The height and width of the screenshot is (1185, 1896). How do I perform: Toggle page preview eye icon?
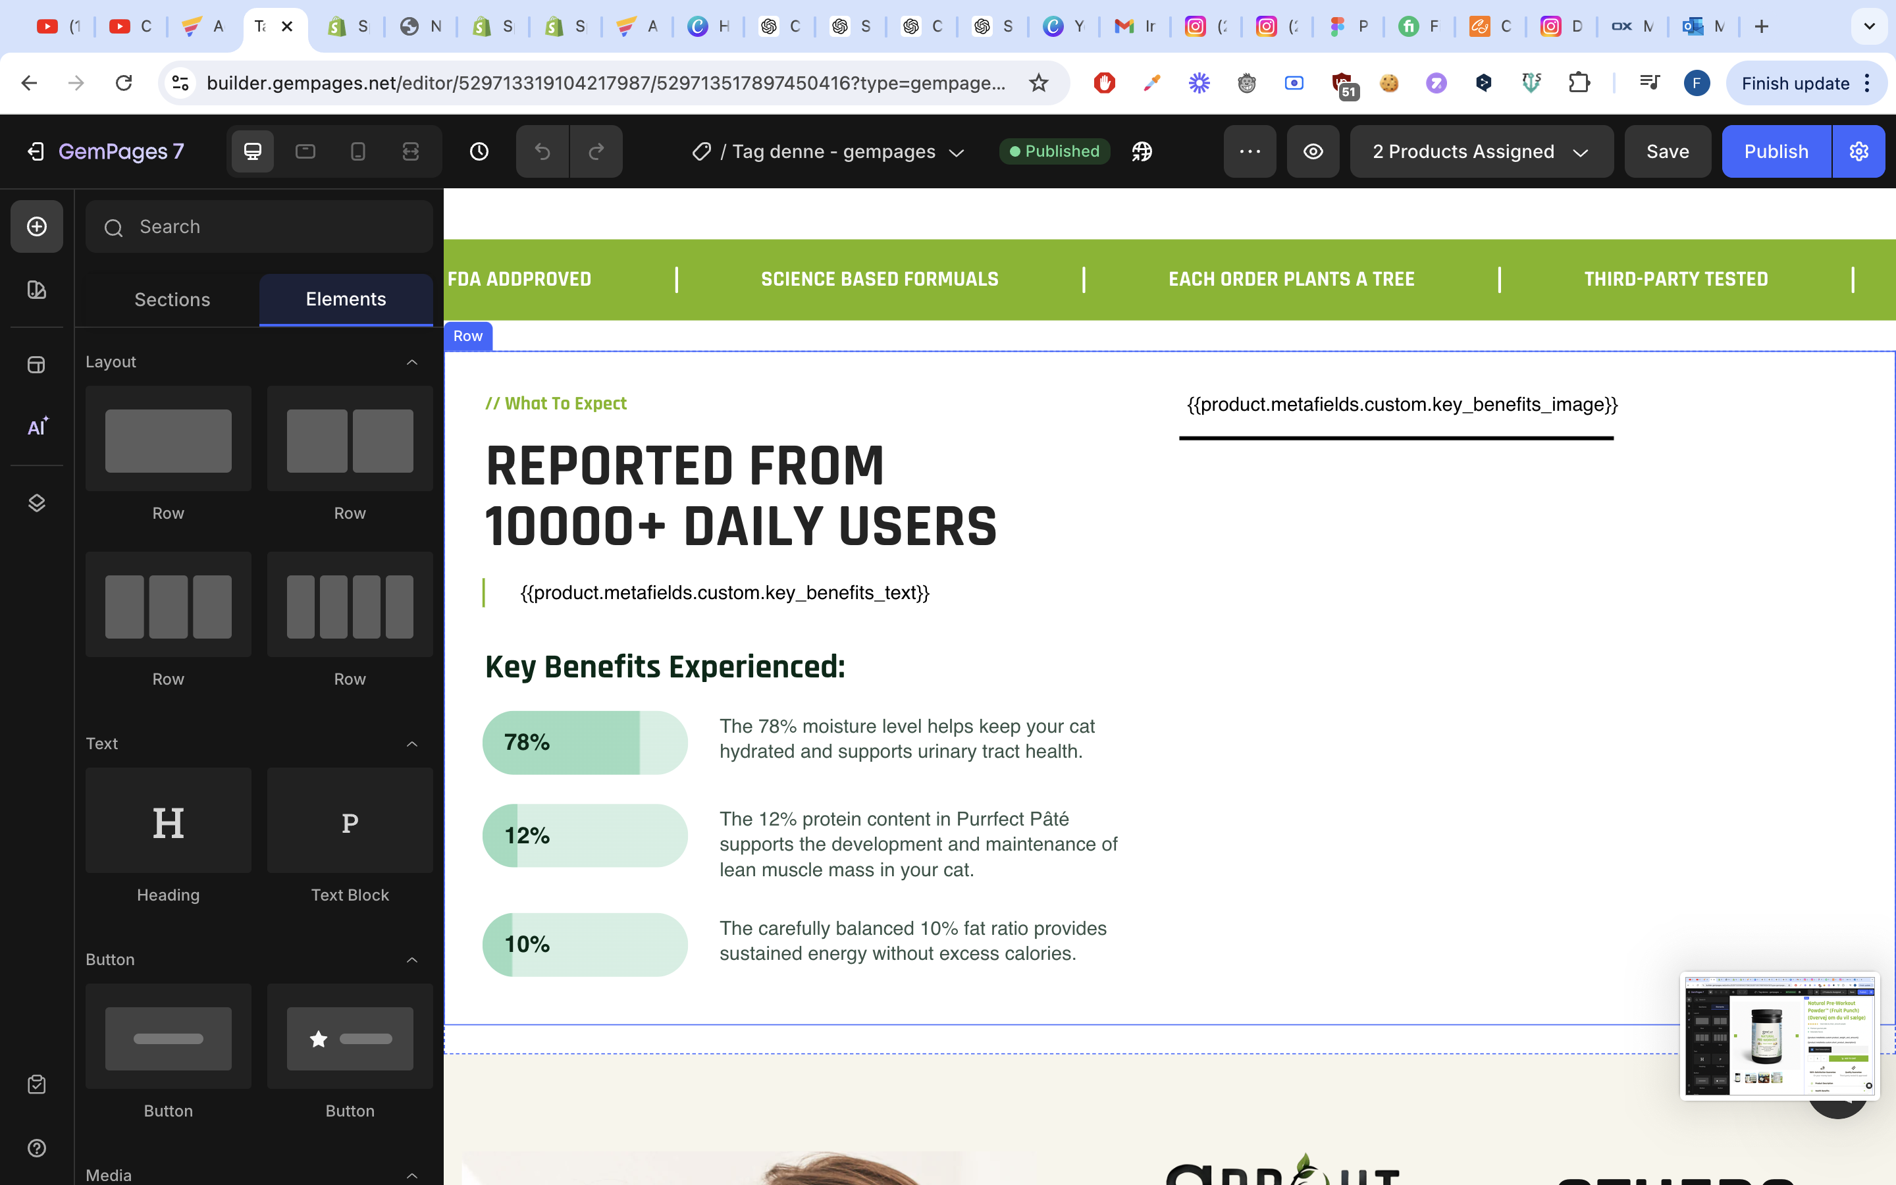(1313, 151)
